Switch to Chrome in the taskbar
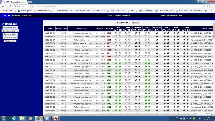This screenshot has width=215, height=121. 39,118
